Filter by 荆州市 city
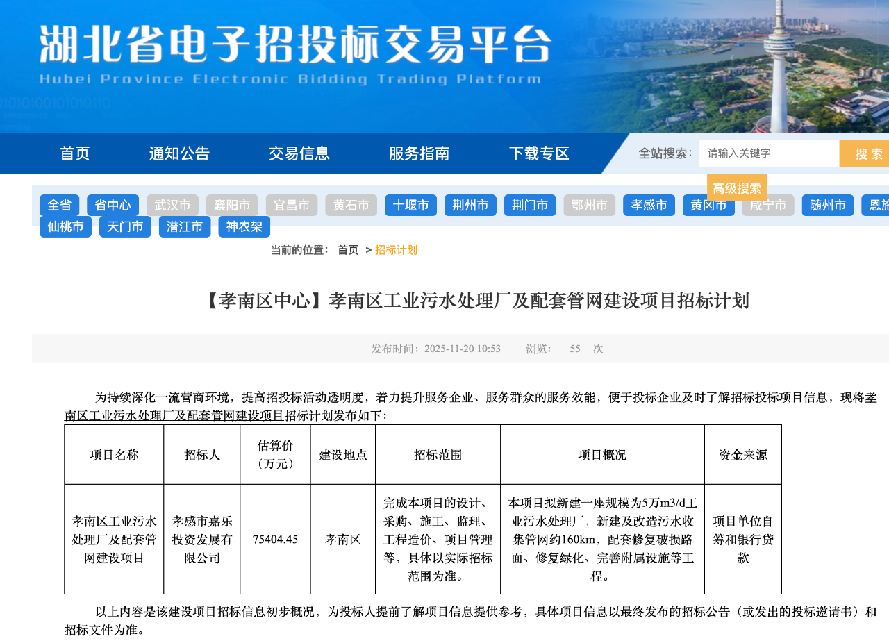 pyautogui.click(x=470, y=206)
